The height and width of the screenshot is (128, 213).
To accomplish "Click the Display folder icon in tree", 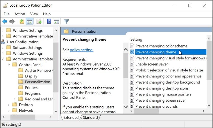I will (x=21, y=76).
